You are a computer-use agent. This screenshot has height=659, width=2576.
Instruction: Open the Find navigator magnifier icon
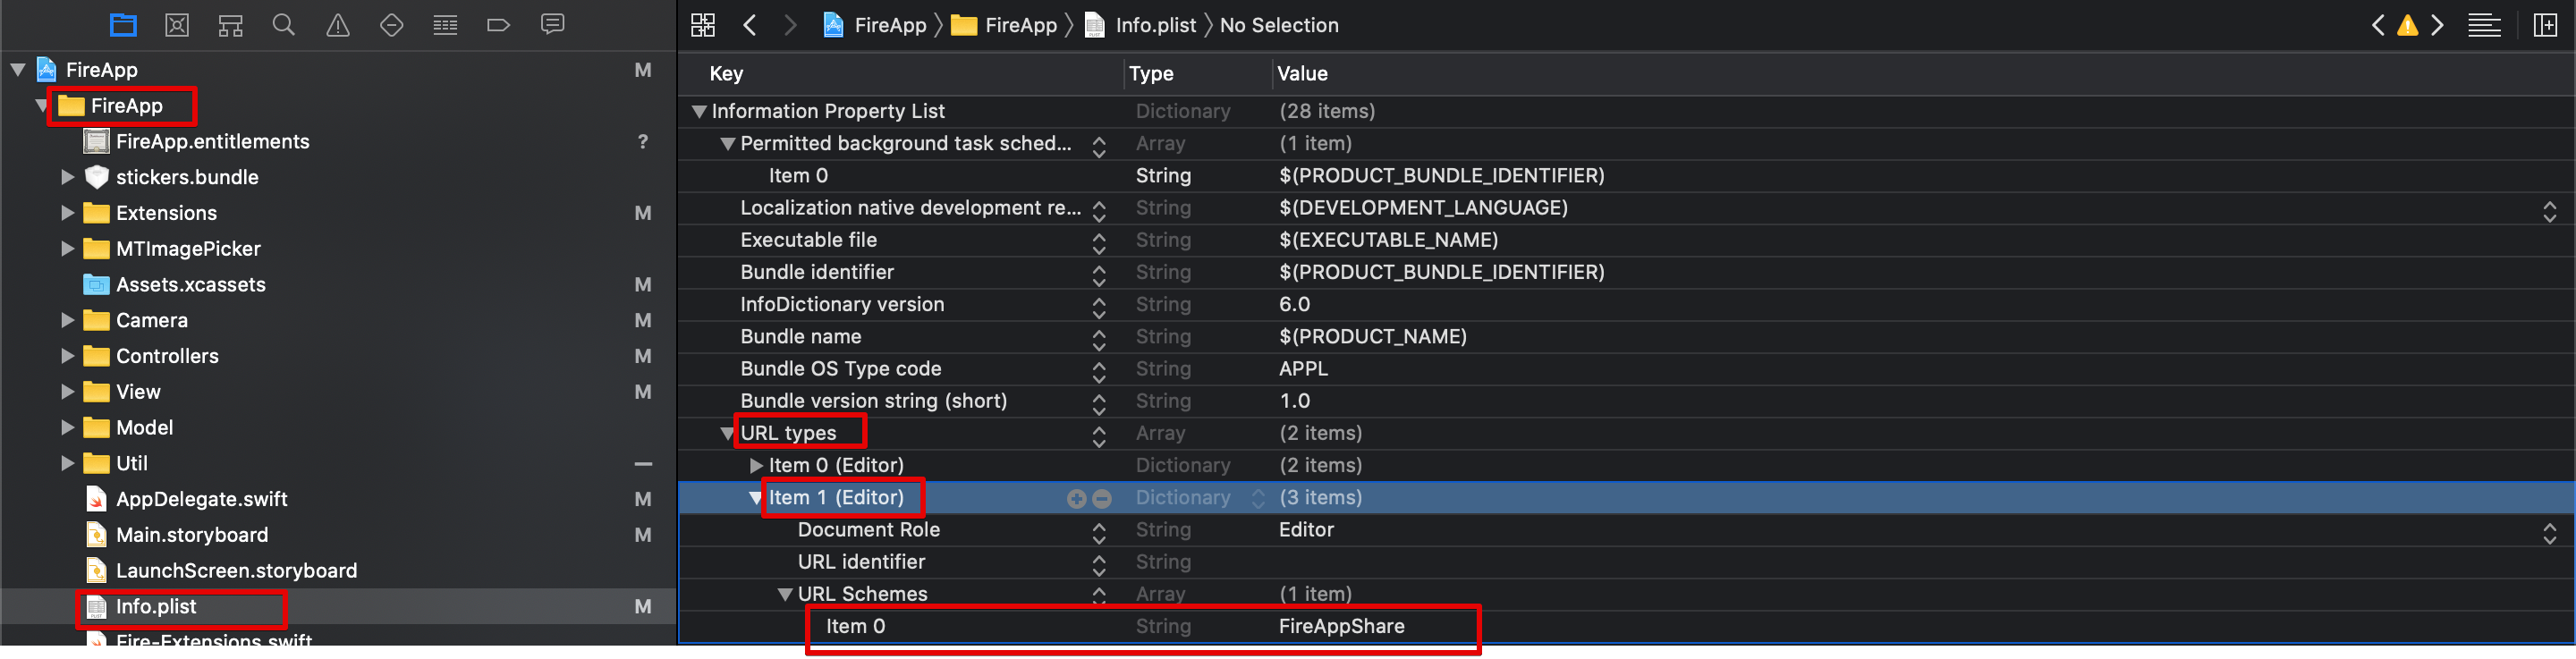(284, 25)
